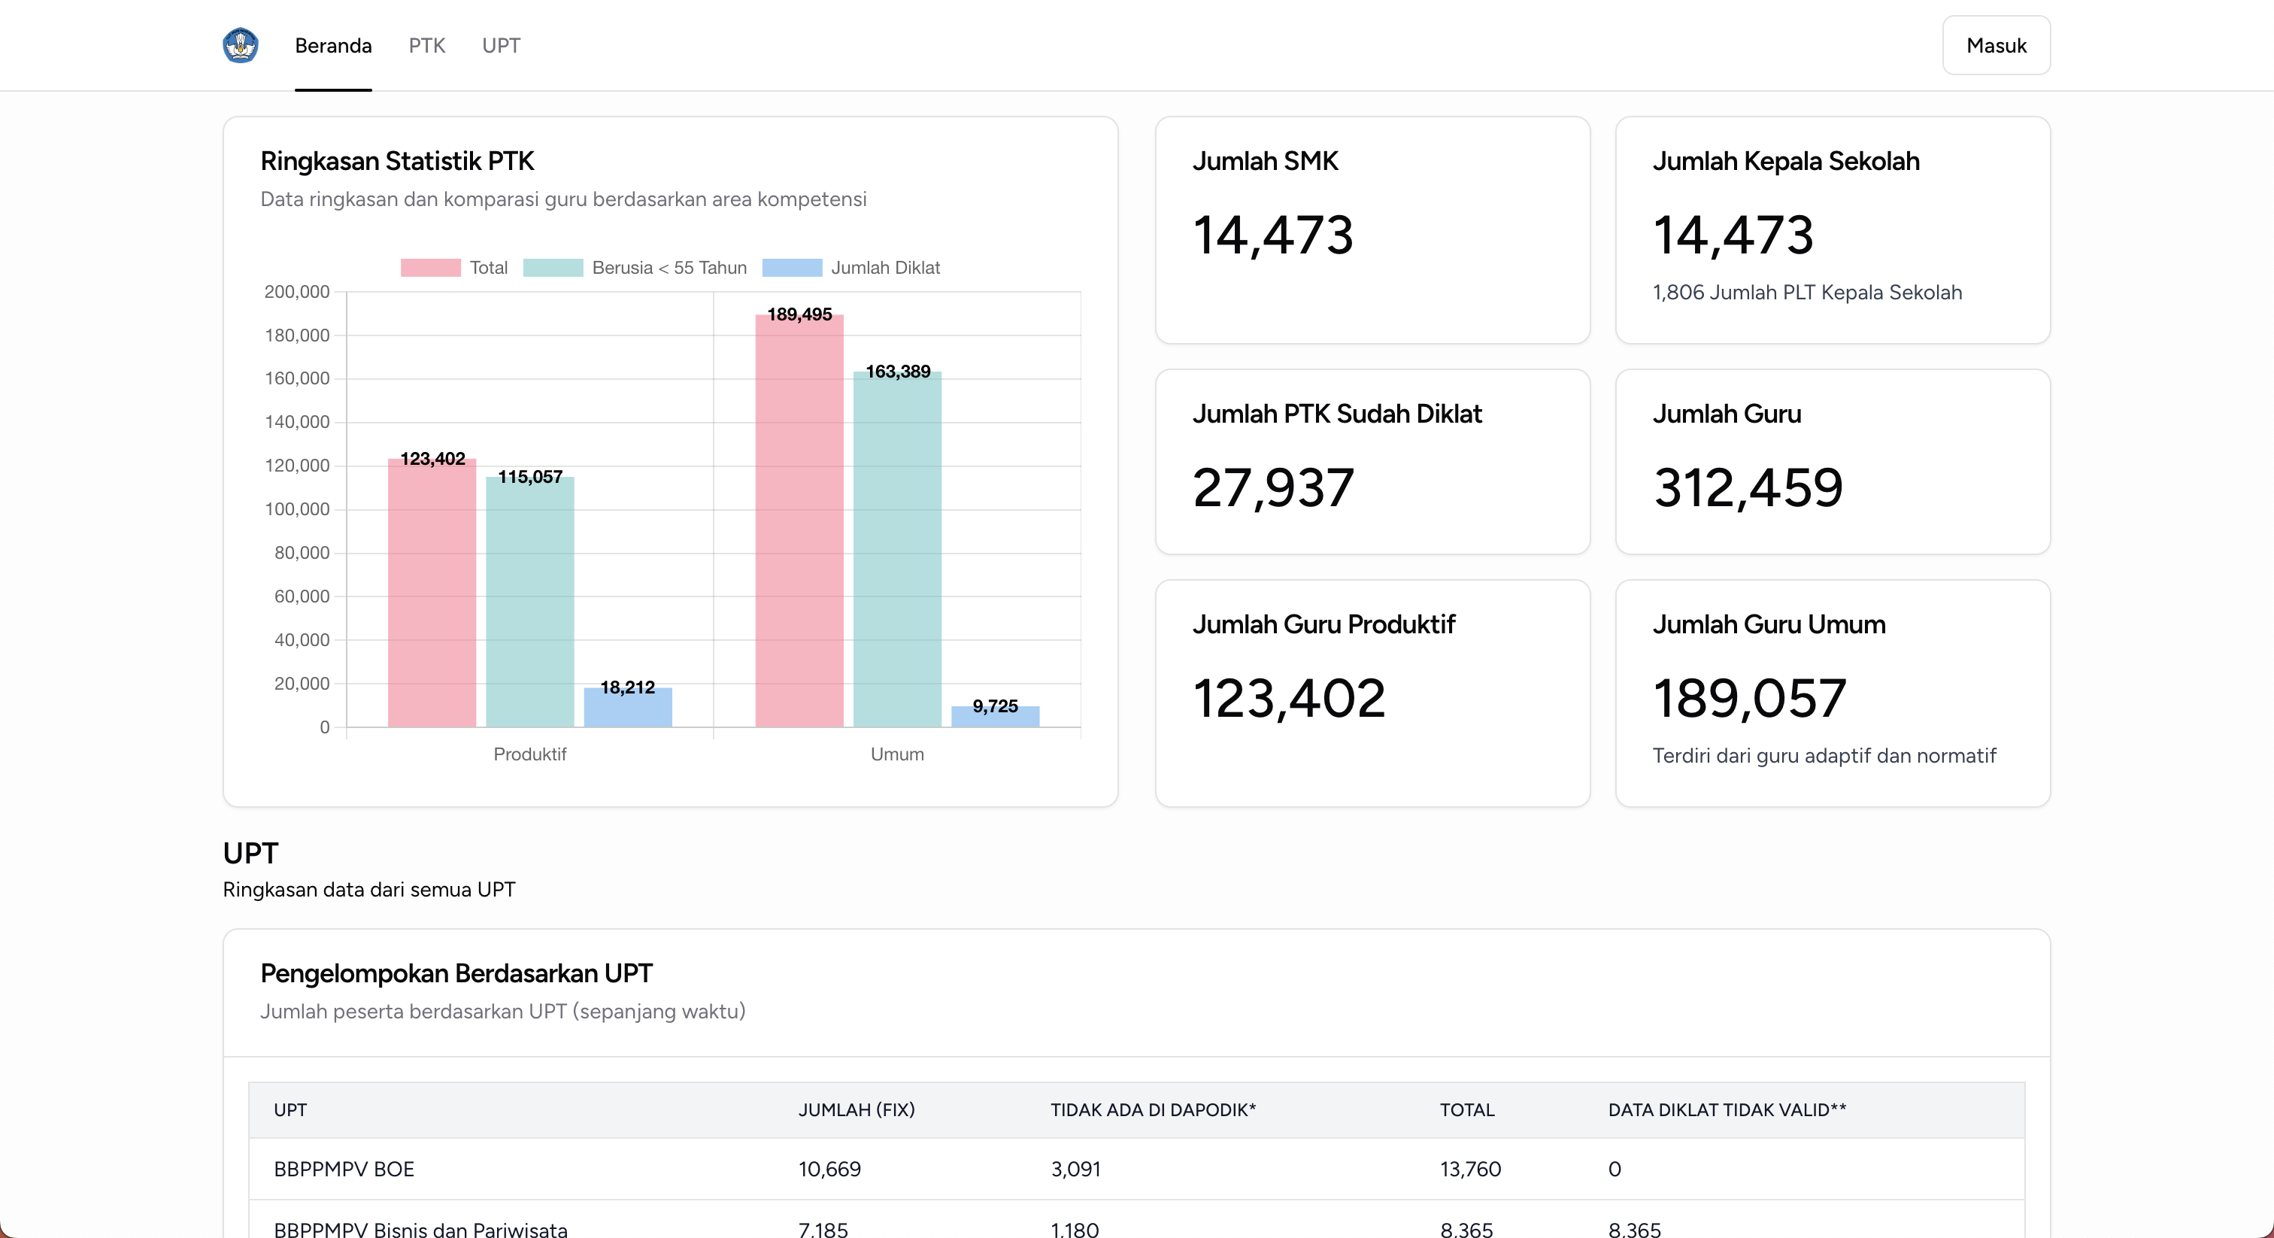Switch to the PTK tab
The image size is (2274, 1238).
(426, 45)
